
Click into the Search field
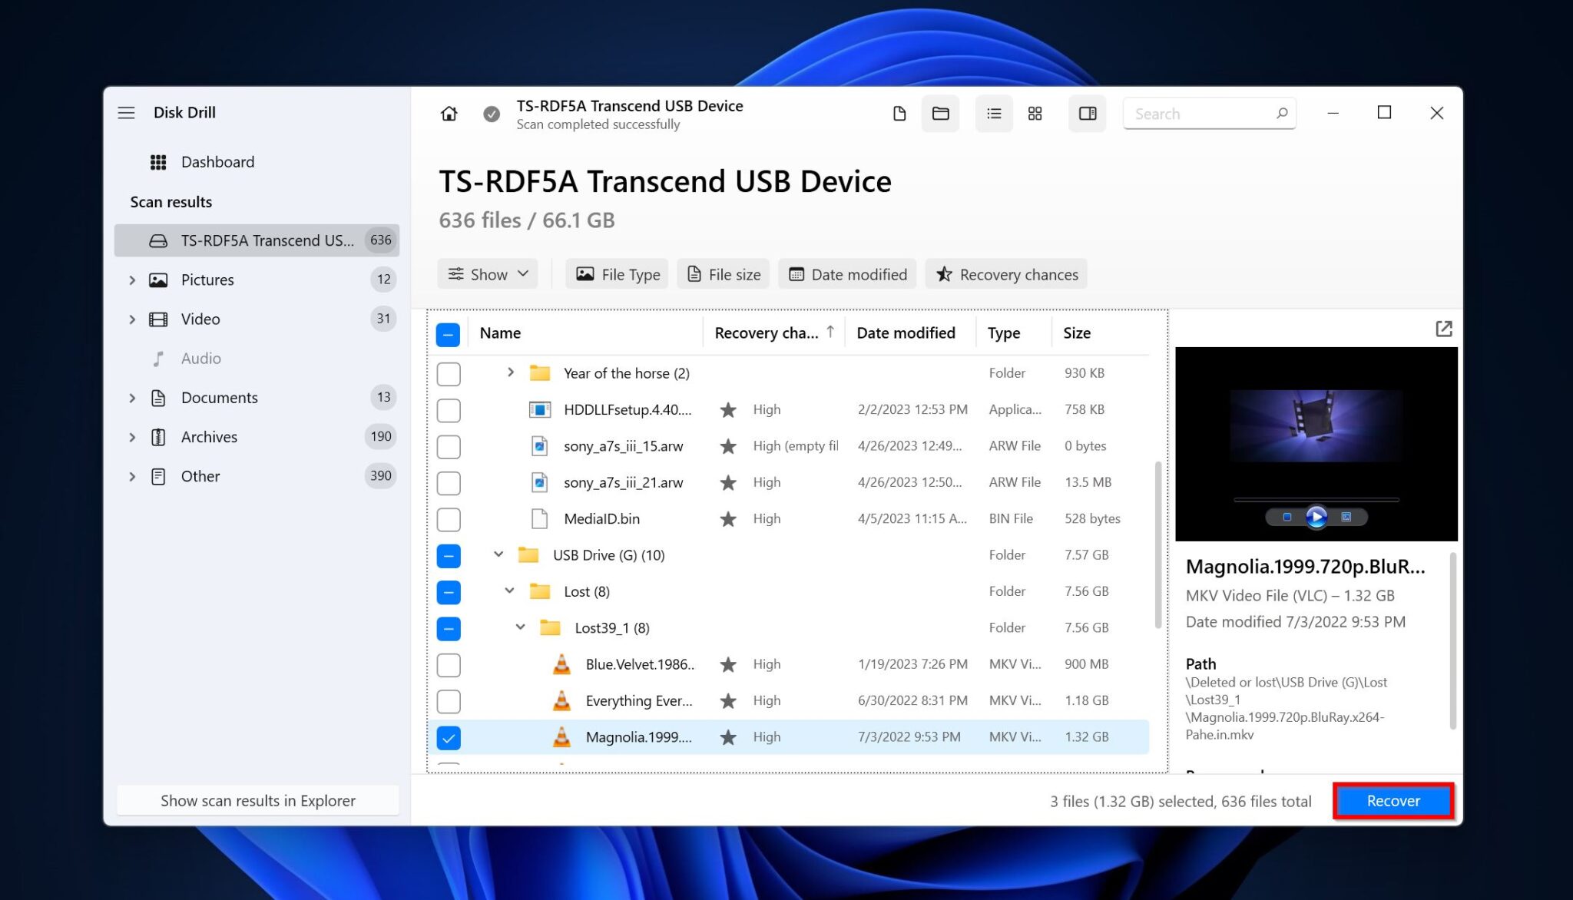click(1198, 114)
